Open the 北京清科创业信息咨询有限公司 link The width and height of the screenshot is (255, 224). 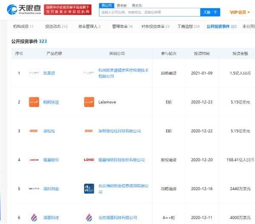[123, 189]
